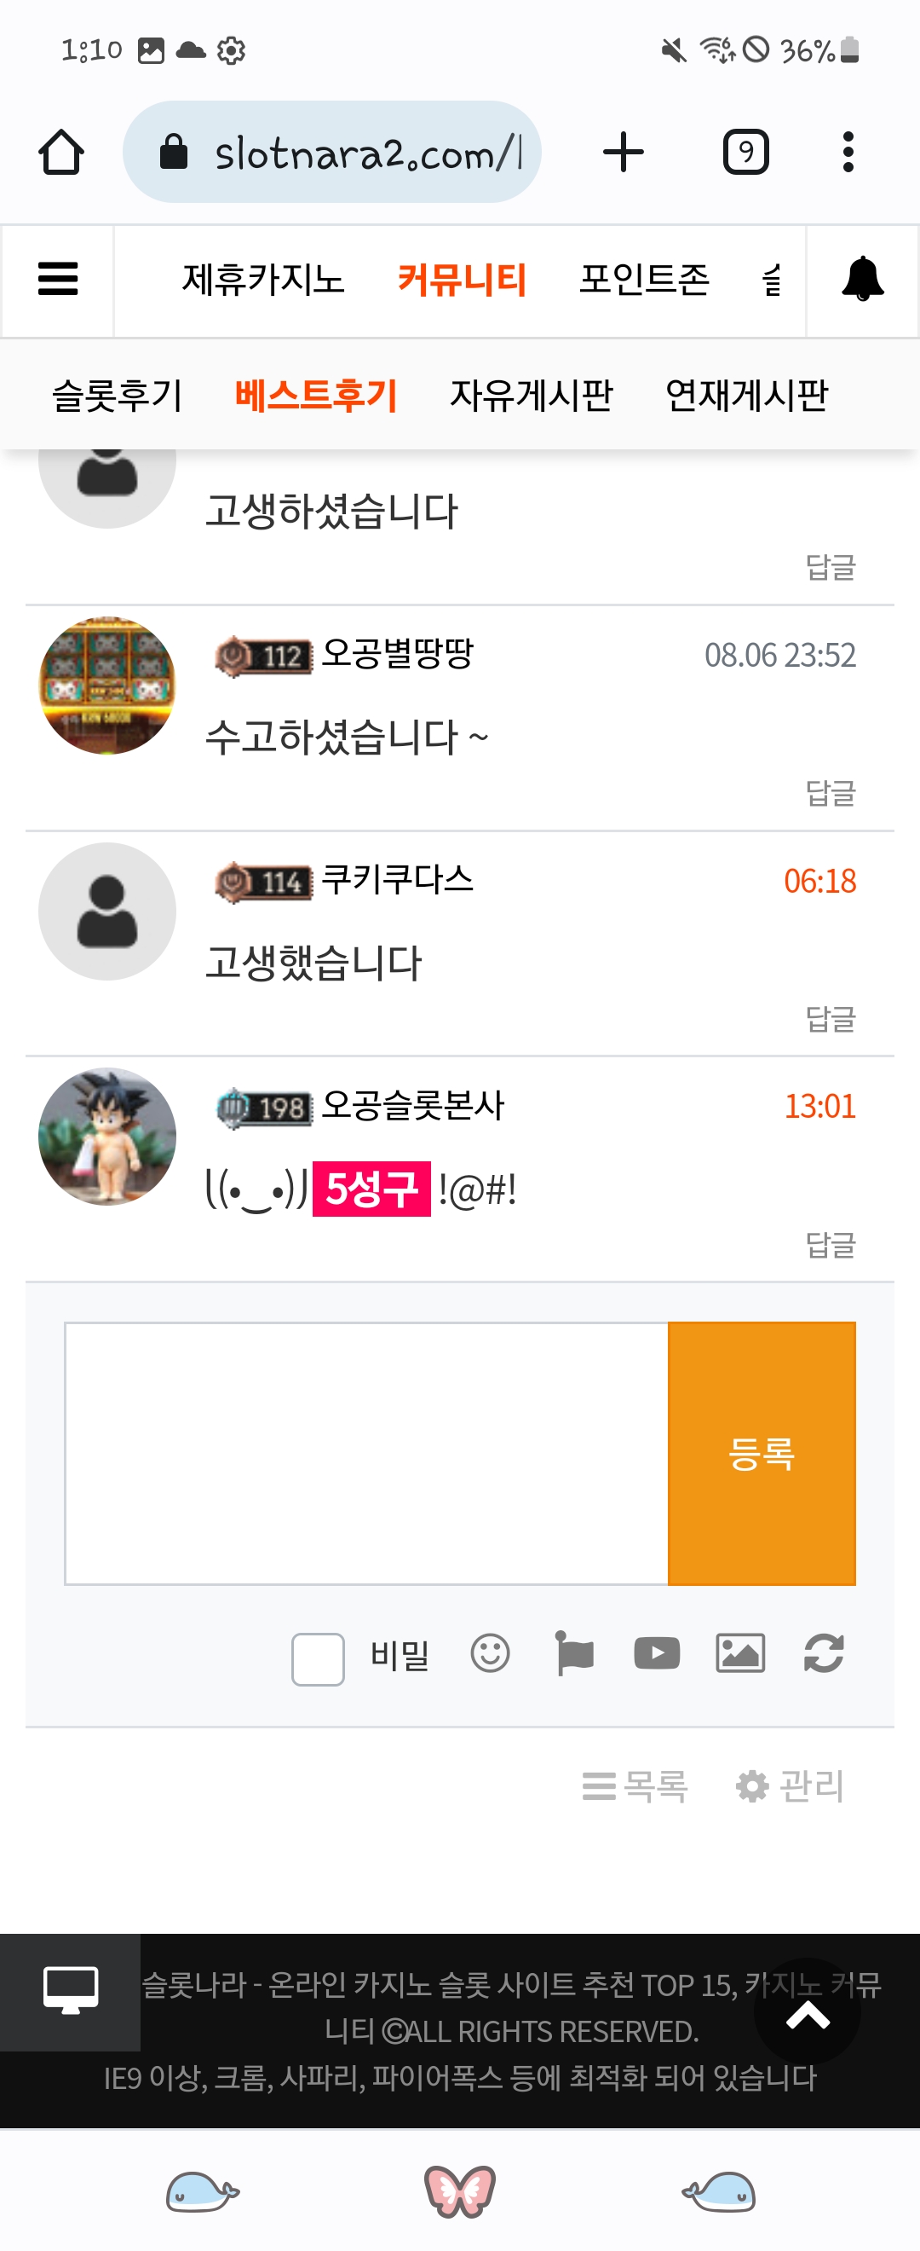Show open tabs counter 9
Screen dimensions: 920x2251
745,152
